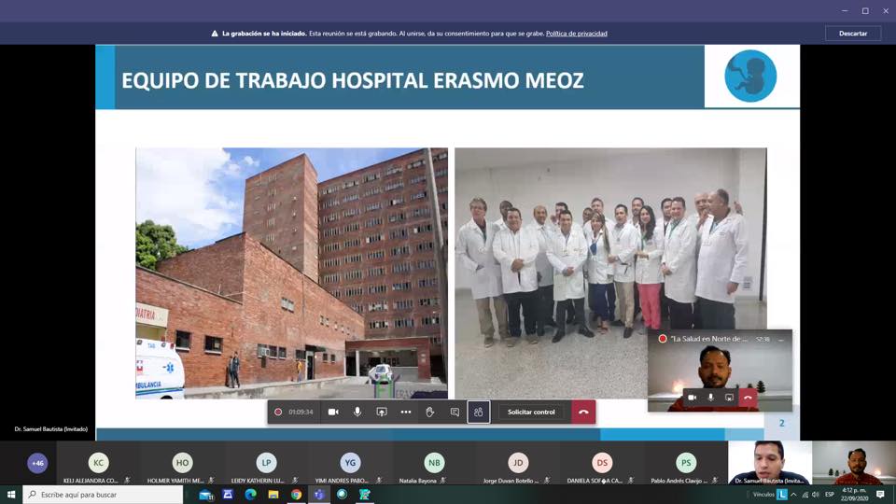Image resolution: width=896 pixels, height=504 pixels.
Task: Open the volume control tray icon
Action: [x=816, y=495]
